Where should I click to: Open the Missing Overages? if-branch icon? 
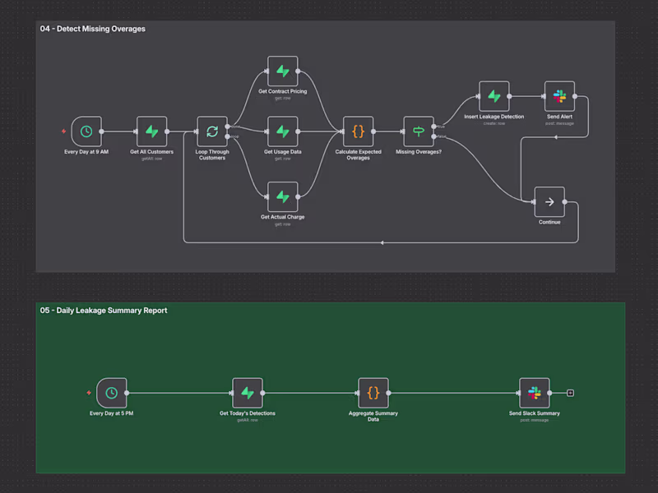pyautogui.click(x=419, y=131)
